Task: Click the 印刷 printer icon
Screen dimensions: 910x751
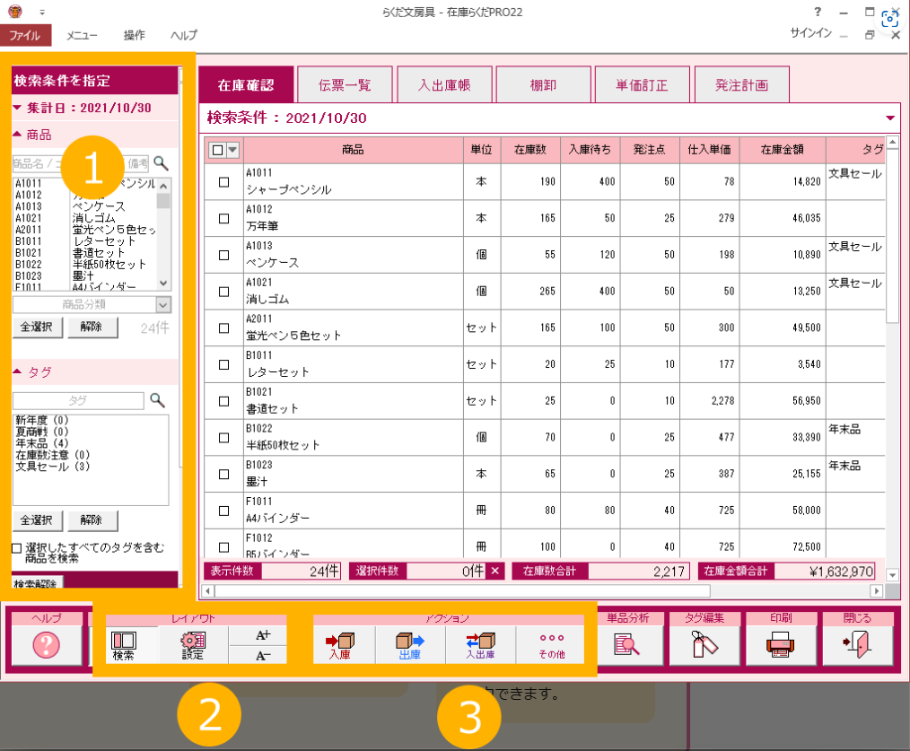Action: 780,643
